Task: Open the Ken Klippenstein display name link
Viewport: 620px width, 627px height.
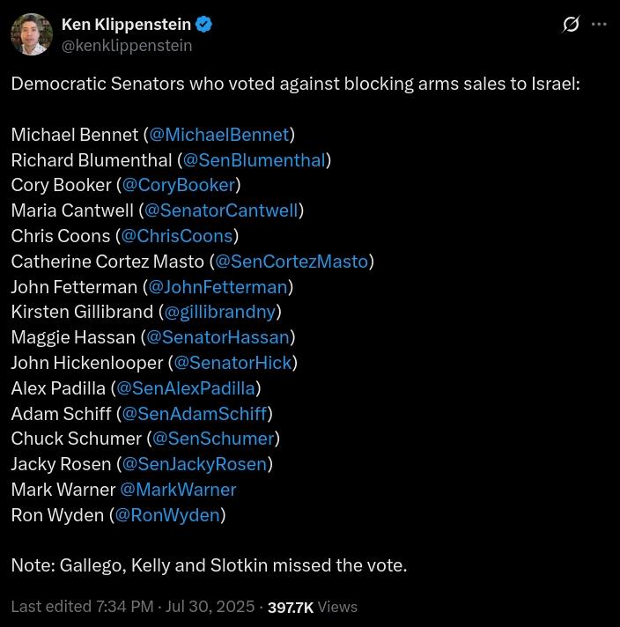Action: click(127, 25)
